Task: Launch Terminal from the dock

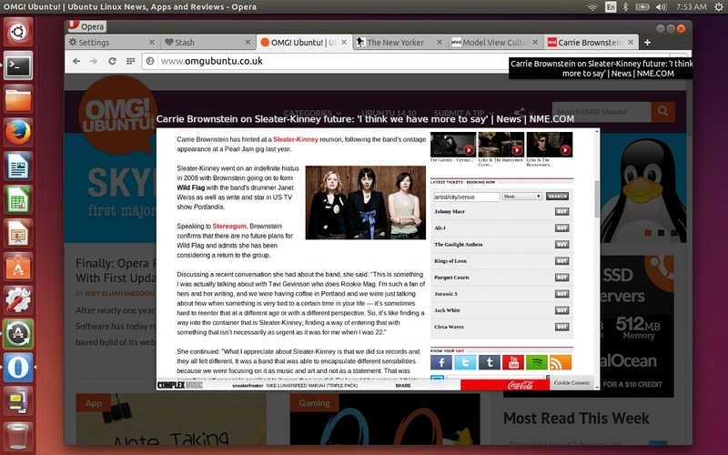Action: [x=18, y=66]
